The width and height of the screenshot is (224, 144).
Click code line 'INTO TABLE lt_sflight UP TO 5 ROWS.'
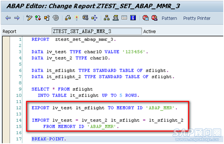[x=88, y=96]
